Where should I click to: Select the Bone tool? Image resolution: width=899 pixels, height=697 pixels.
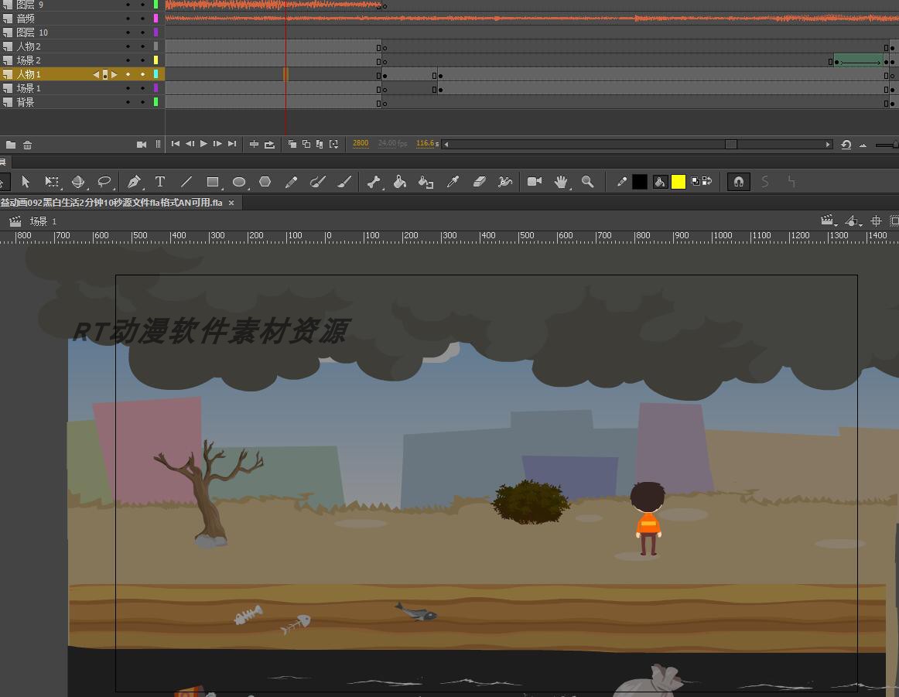pyautogui.click(x=374, y=182)
